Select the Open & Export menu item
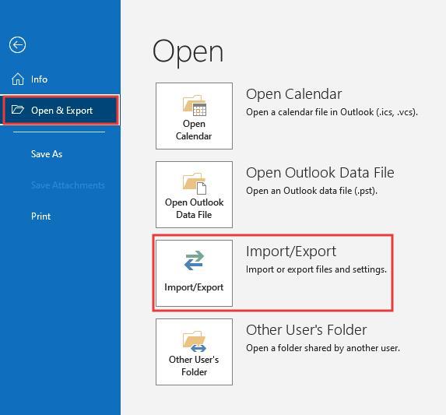This screenshot has height=415, width=446. 60,110
